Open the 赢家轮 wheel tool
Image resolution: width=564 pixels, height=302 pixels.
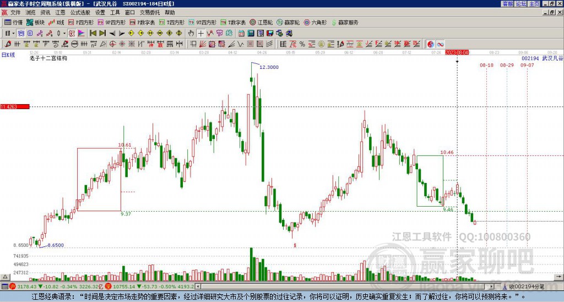coord(289,22)
